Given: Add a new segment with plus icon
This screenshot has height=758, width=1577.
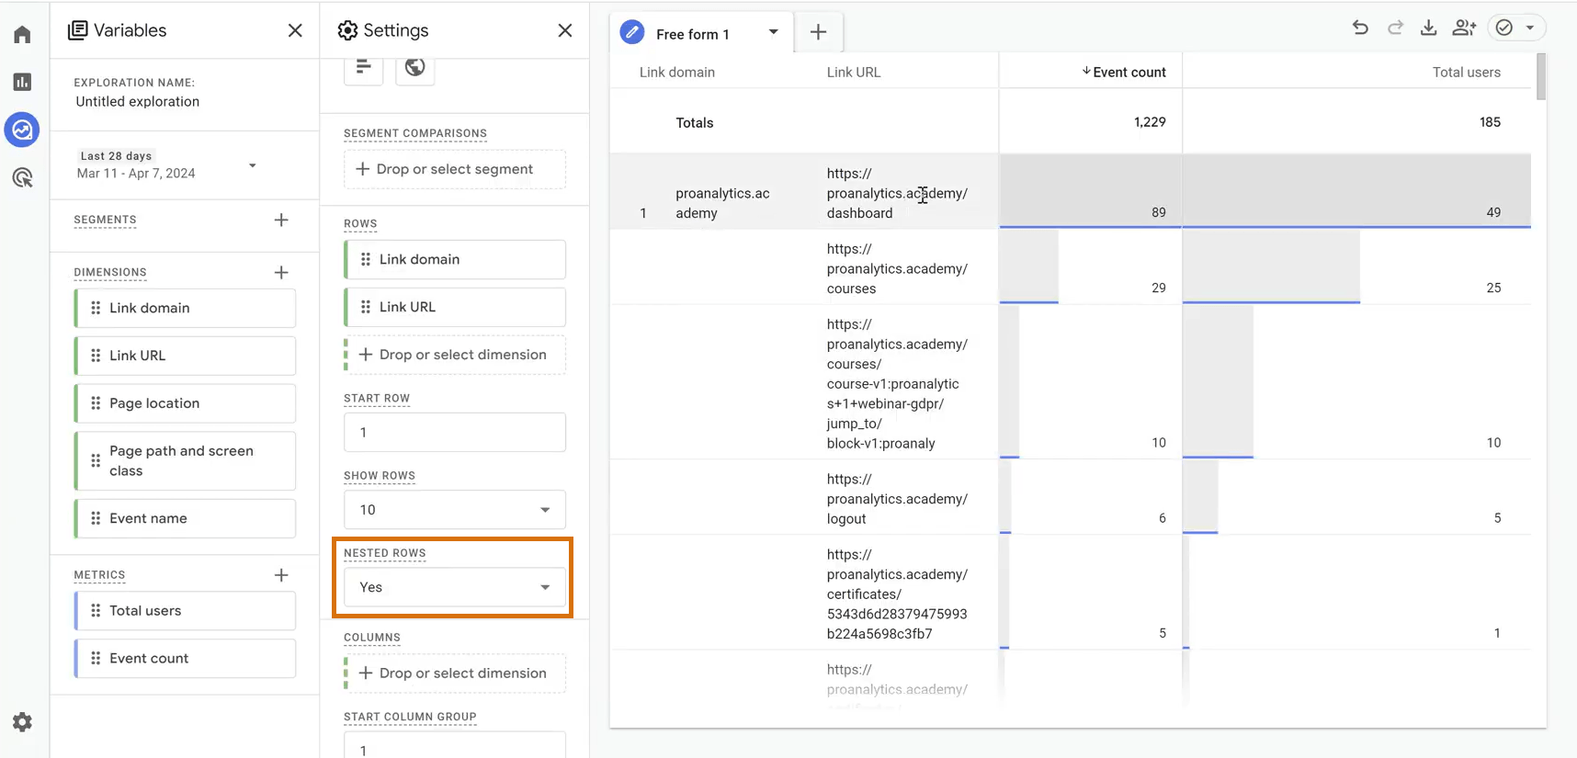Looking at the screenshot, I should (281, 220).
